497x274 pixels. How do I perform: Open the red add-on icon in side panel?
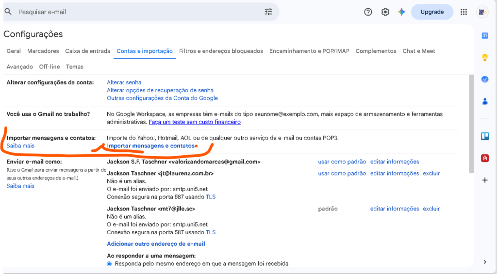(x=485, y=158)
